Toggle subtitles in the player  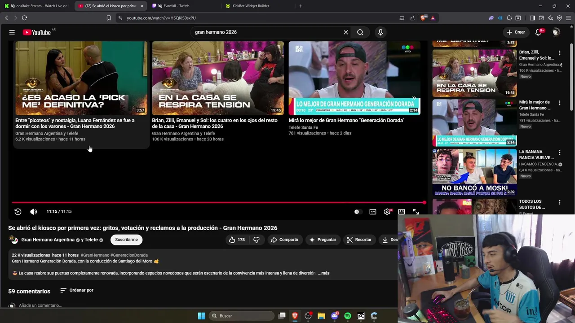point(373,212)
